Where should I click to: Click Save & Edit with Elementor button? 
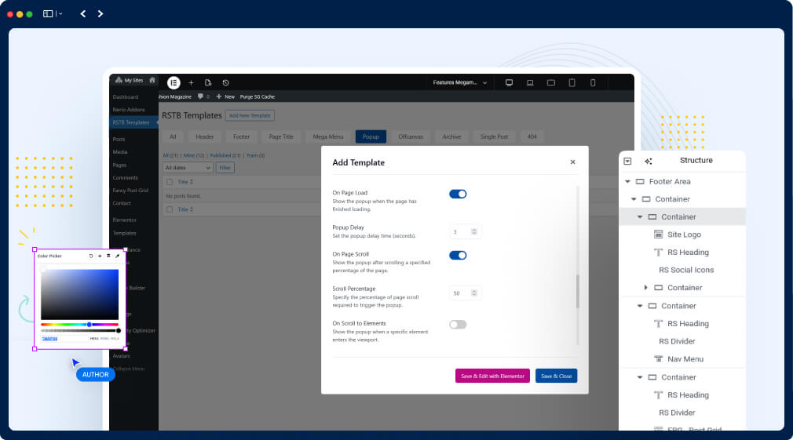click(x=492, y=376)
